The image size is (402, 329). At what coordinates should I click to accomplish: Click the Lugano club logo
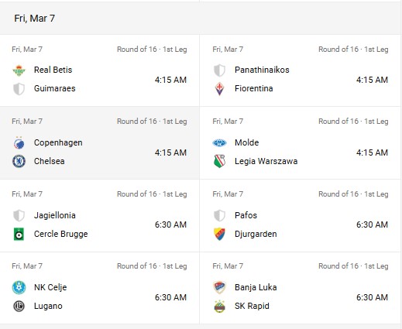(x=19, y=306)
